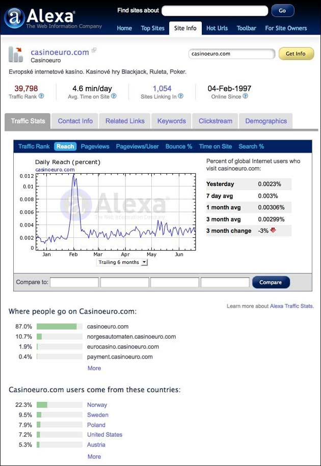Open the Norway country link
This screenshot has height=466, width=321.
coord(97,405)
